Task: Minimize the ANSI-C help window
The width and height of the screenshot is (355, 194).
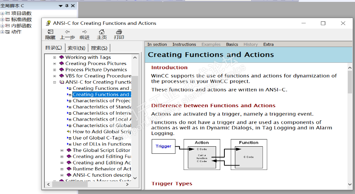Action: click(x=303, y=23)
